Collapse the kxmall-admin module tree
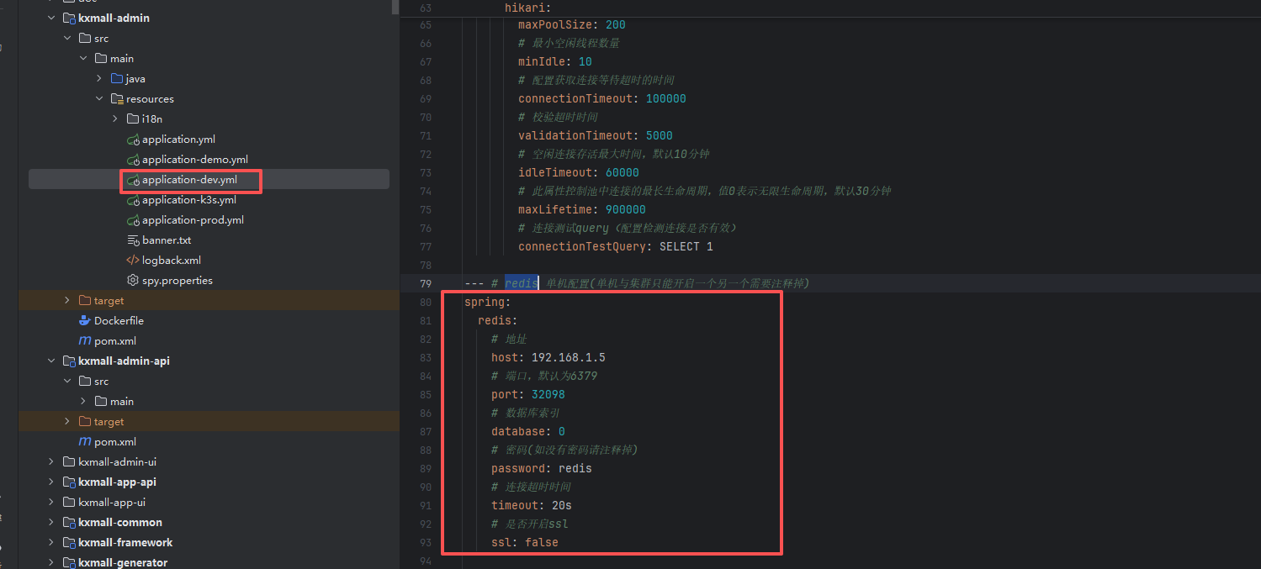This screenshot has width=1261, height=569. click(51, 18)
